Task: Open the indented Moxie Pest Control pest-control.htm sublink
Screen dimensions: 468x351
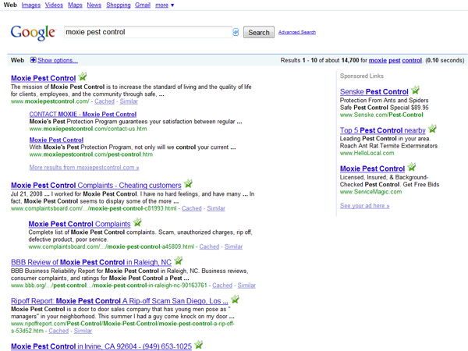Action: [x=56, y=140]
